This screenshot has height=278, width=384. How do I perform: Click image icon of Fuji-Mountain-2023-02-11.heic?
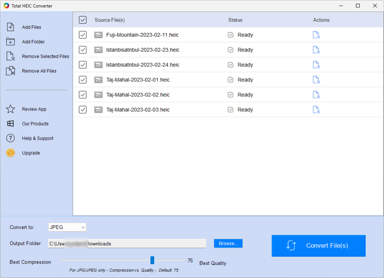[99, 35]
